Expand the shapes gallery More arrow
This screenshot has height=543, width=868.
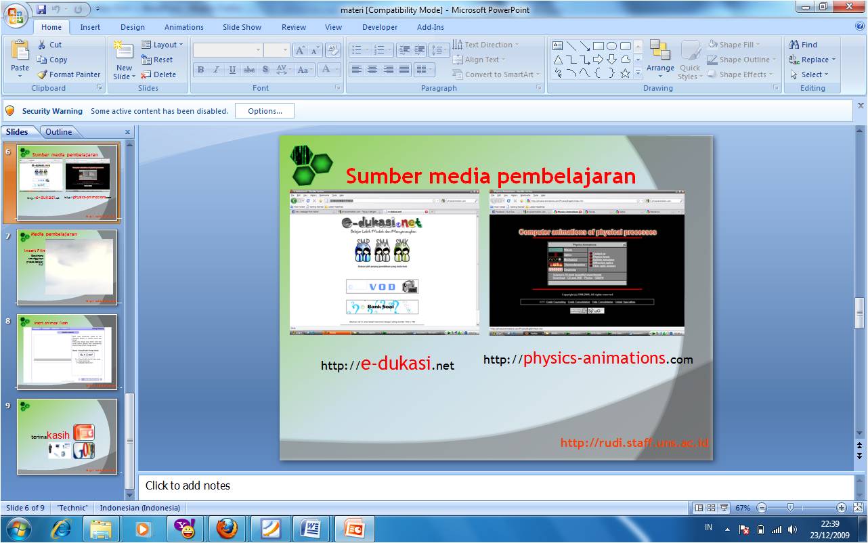coord(638,72)
